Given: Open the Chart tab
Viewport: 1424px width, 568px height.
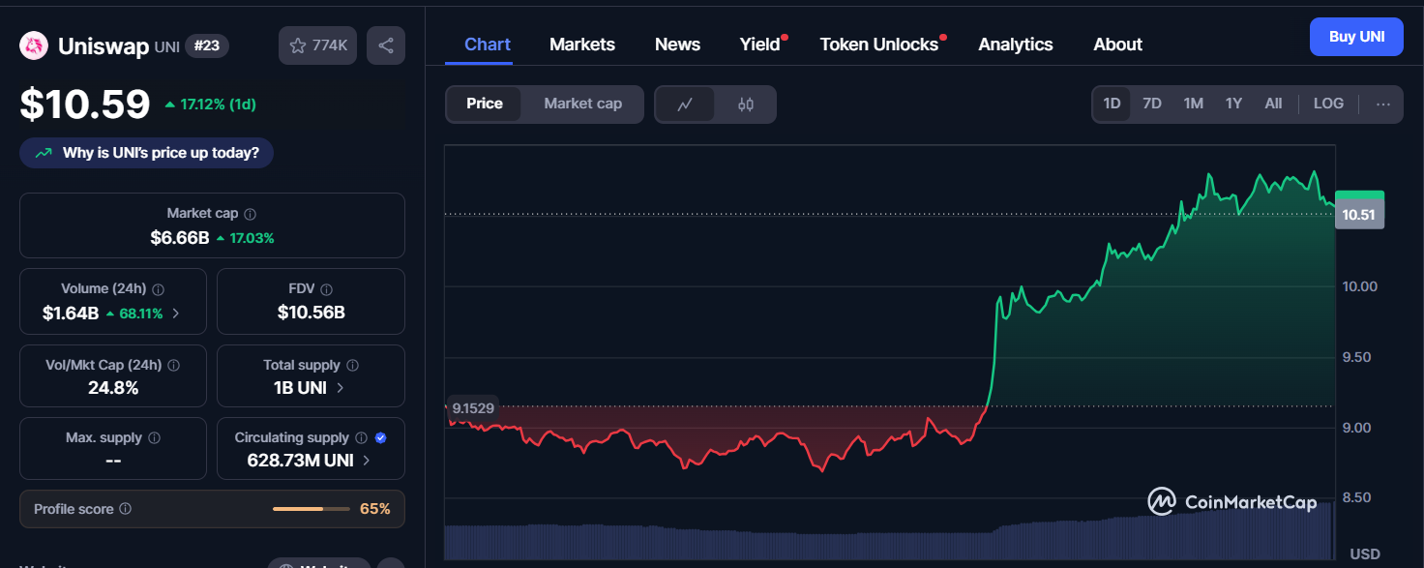Looking at the screenshot, I should [x=488, y=45].
